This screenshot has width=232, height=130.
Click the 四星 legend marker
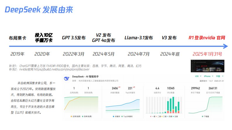point(169,116)
